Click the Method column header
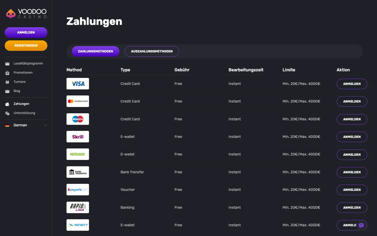This screenshot has height=236, width=377. coord(74,70)
